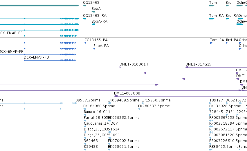Screen dimensions: 247x151
Task: Click the teal arrow glyph under BobA
Action: [93, 12]
